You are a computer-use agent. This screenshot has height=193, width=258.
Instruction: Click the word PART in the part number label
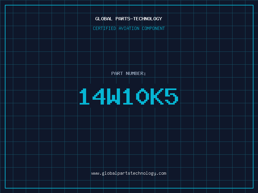pos(117,73)
